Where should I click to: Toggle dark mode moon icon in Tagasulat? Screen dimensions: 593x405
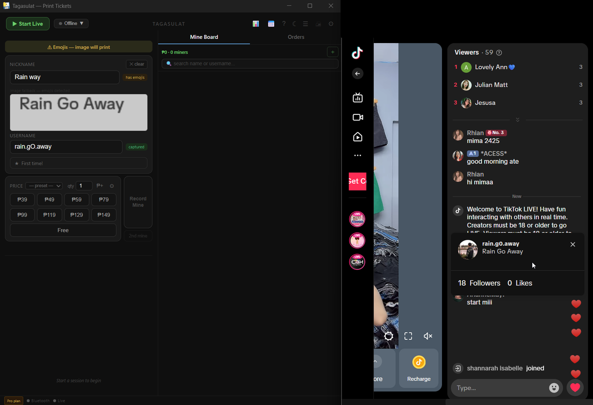pyautogui.click(x=294, y=24)
